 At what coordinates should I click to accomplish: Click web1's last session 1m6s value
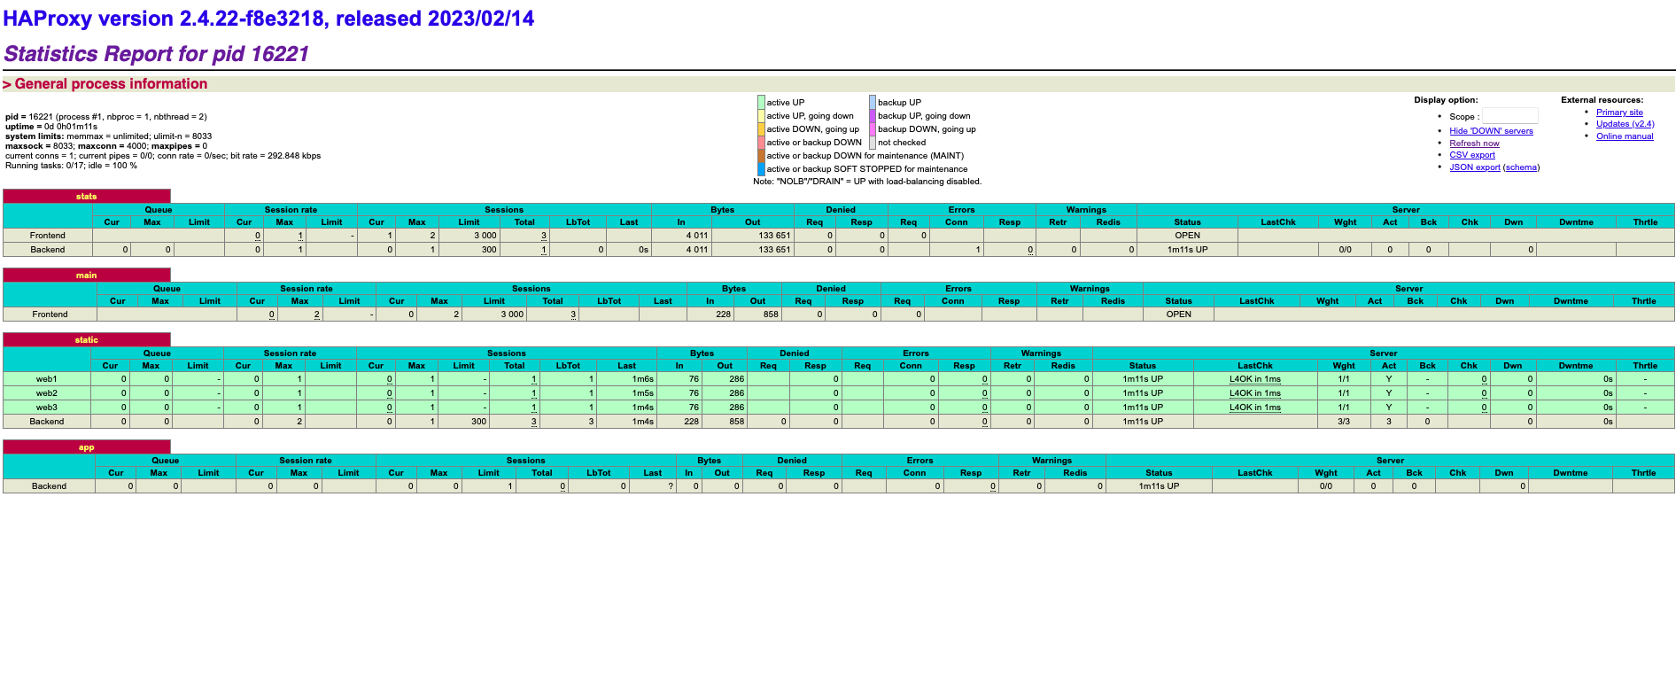pos(642,379)
